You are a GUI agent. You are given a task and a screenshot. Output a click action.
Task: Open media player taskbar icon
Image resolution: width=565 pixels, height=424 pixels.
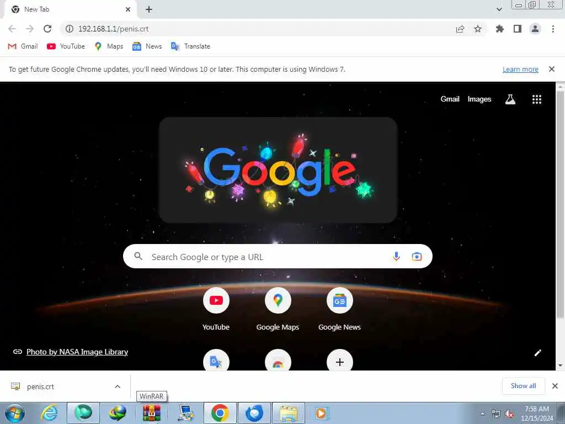click(321, 413)
